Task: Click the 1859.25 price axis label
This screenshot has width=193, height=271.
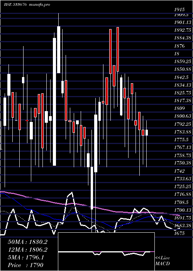Action: 183,62
